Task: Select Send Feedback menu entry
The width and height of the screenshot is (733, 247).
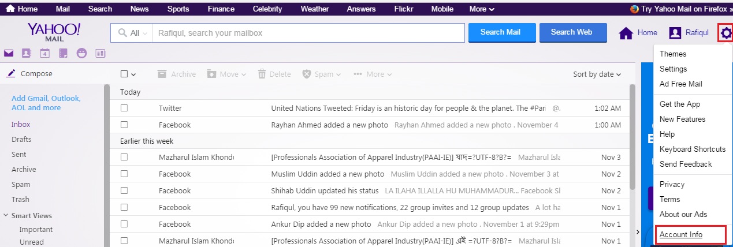Action: click(x=686, y=164)
